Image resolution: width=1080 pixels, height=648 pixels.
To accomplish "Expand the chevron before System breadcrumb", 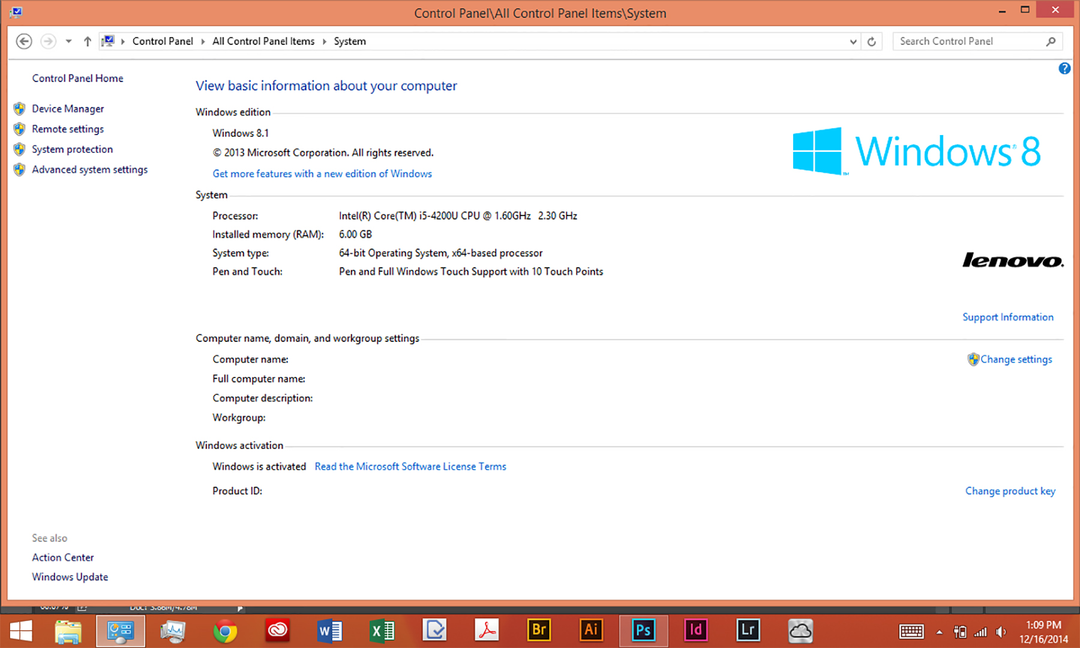I will point(325,41).
